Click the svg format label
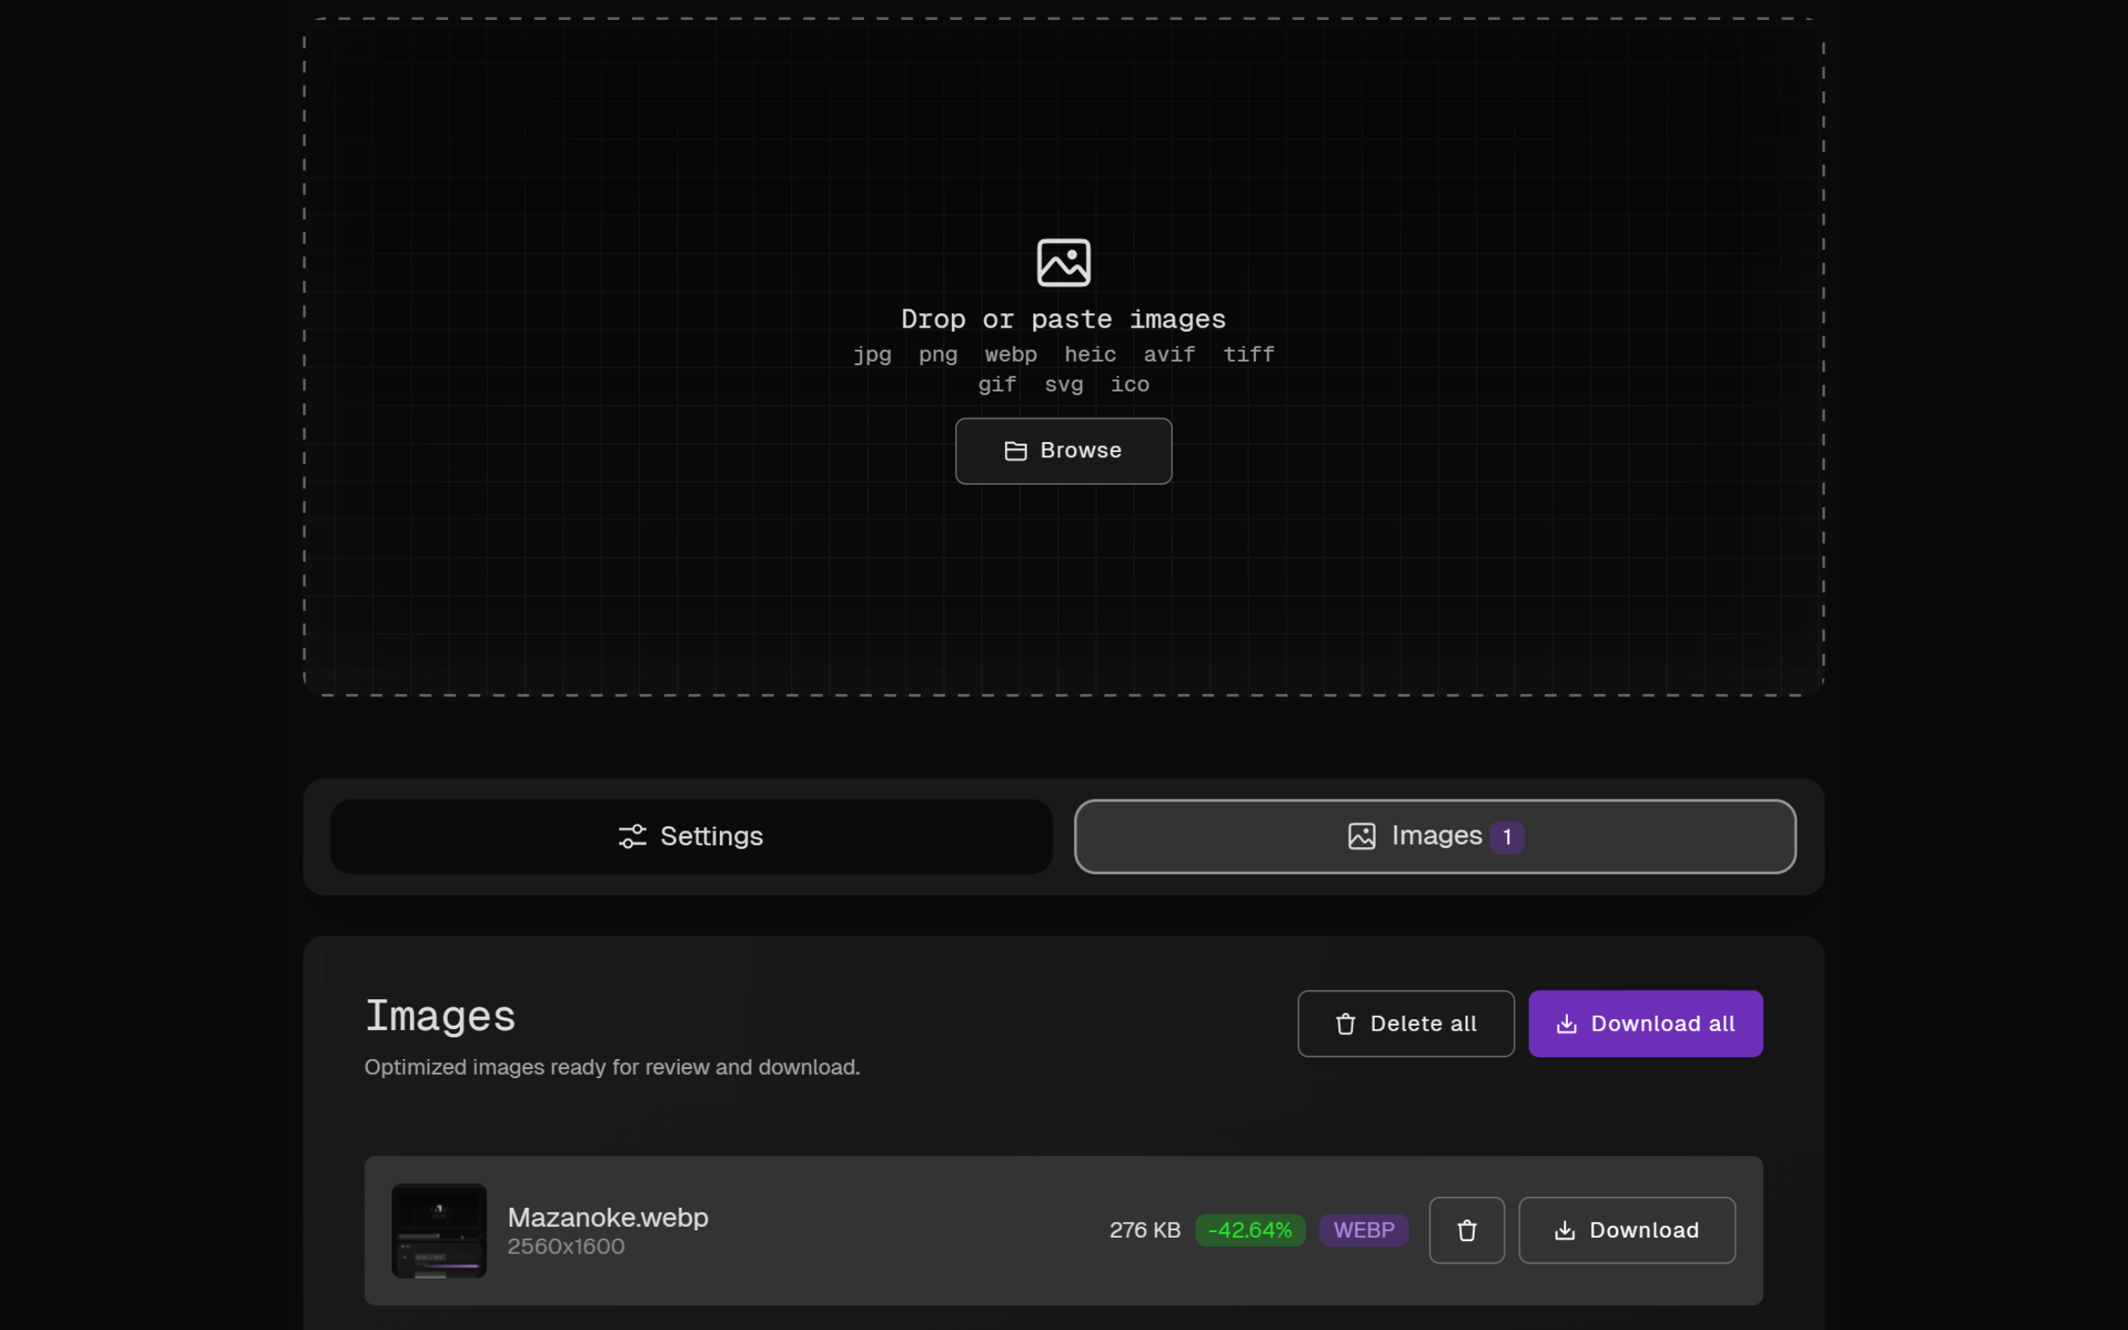The height and width of the screenshot is (1330, 2128). tap(1063, 384)
